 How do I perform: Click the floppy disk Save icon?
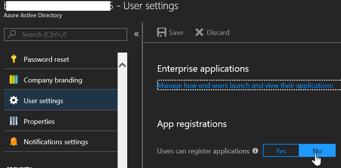(x=162, y=33)
